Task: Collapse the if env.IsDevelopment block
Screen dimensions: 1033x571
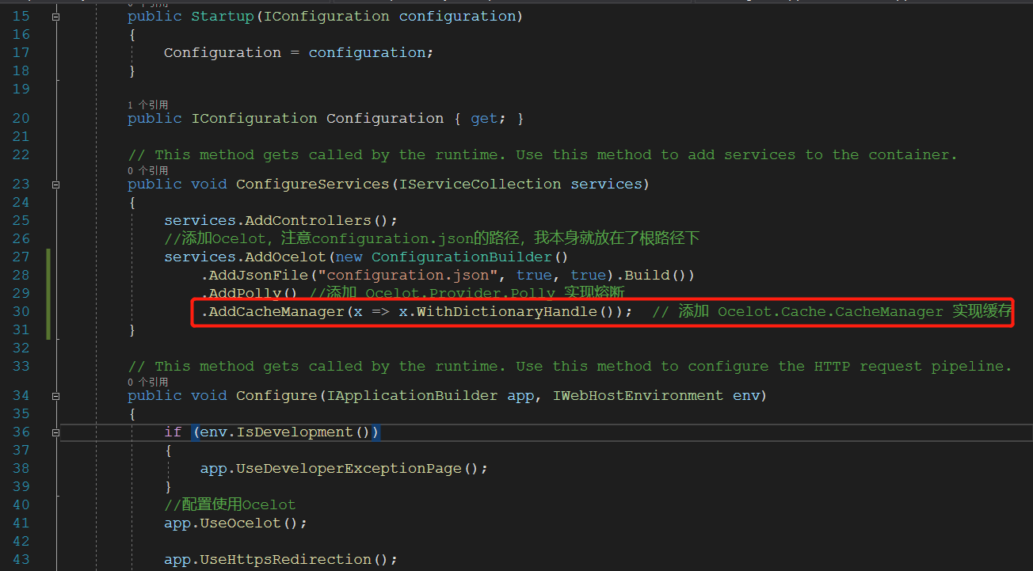Action: [x=55, y=432]
